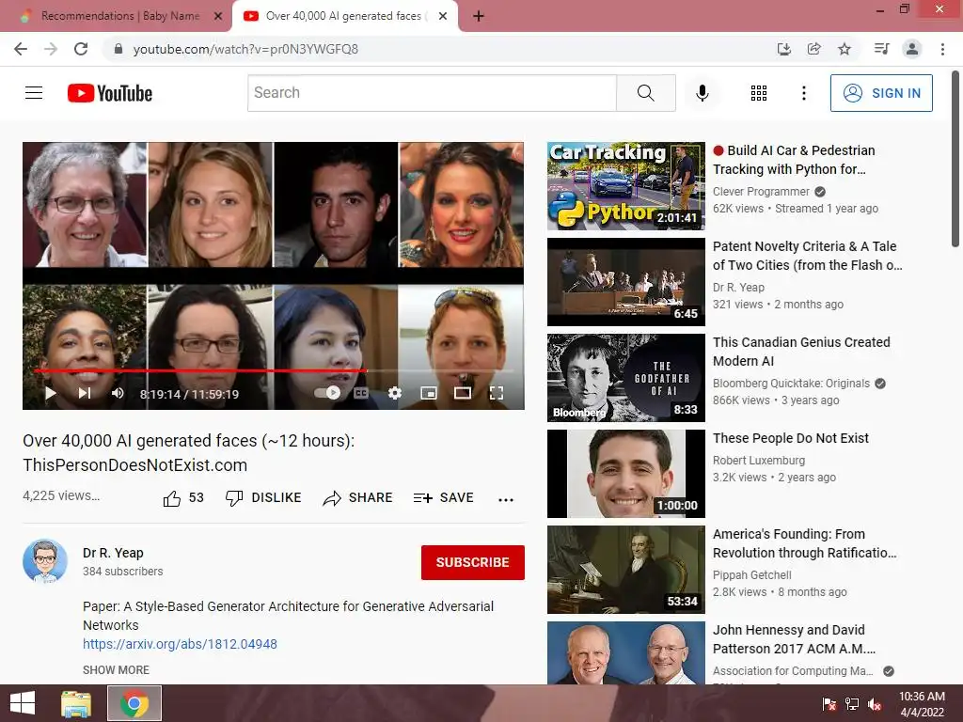Open the arxiv.org paper link
Viewport: 963px width, 722px height.
(180, 644)
